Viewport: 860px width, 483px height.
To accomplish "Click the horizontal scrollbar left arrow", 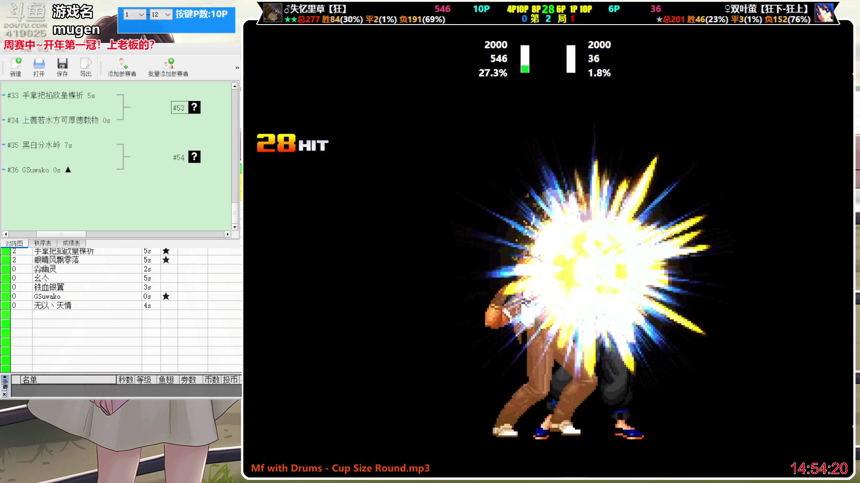I will [x=5, y=234].
